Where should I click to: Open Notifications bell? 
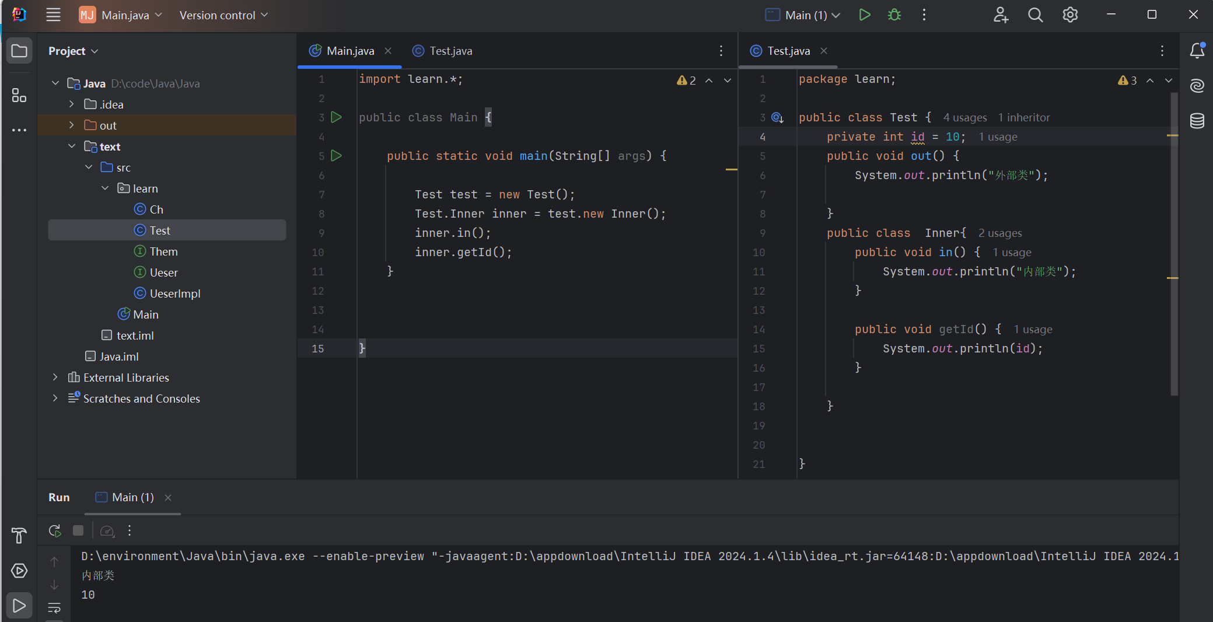click(x=1197, y=51)
